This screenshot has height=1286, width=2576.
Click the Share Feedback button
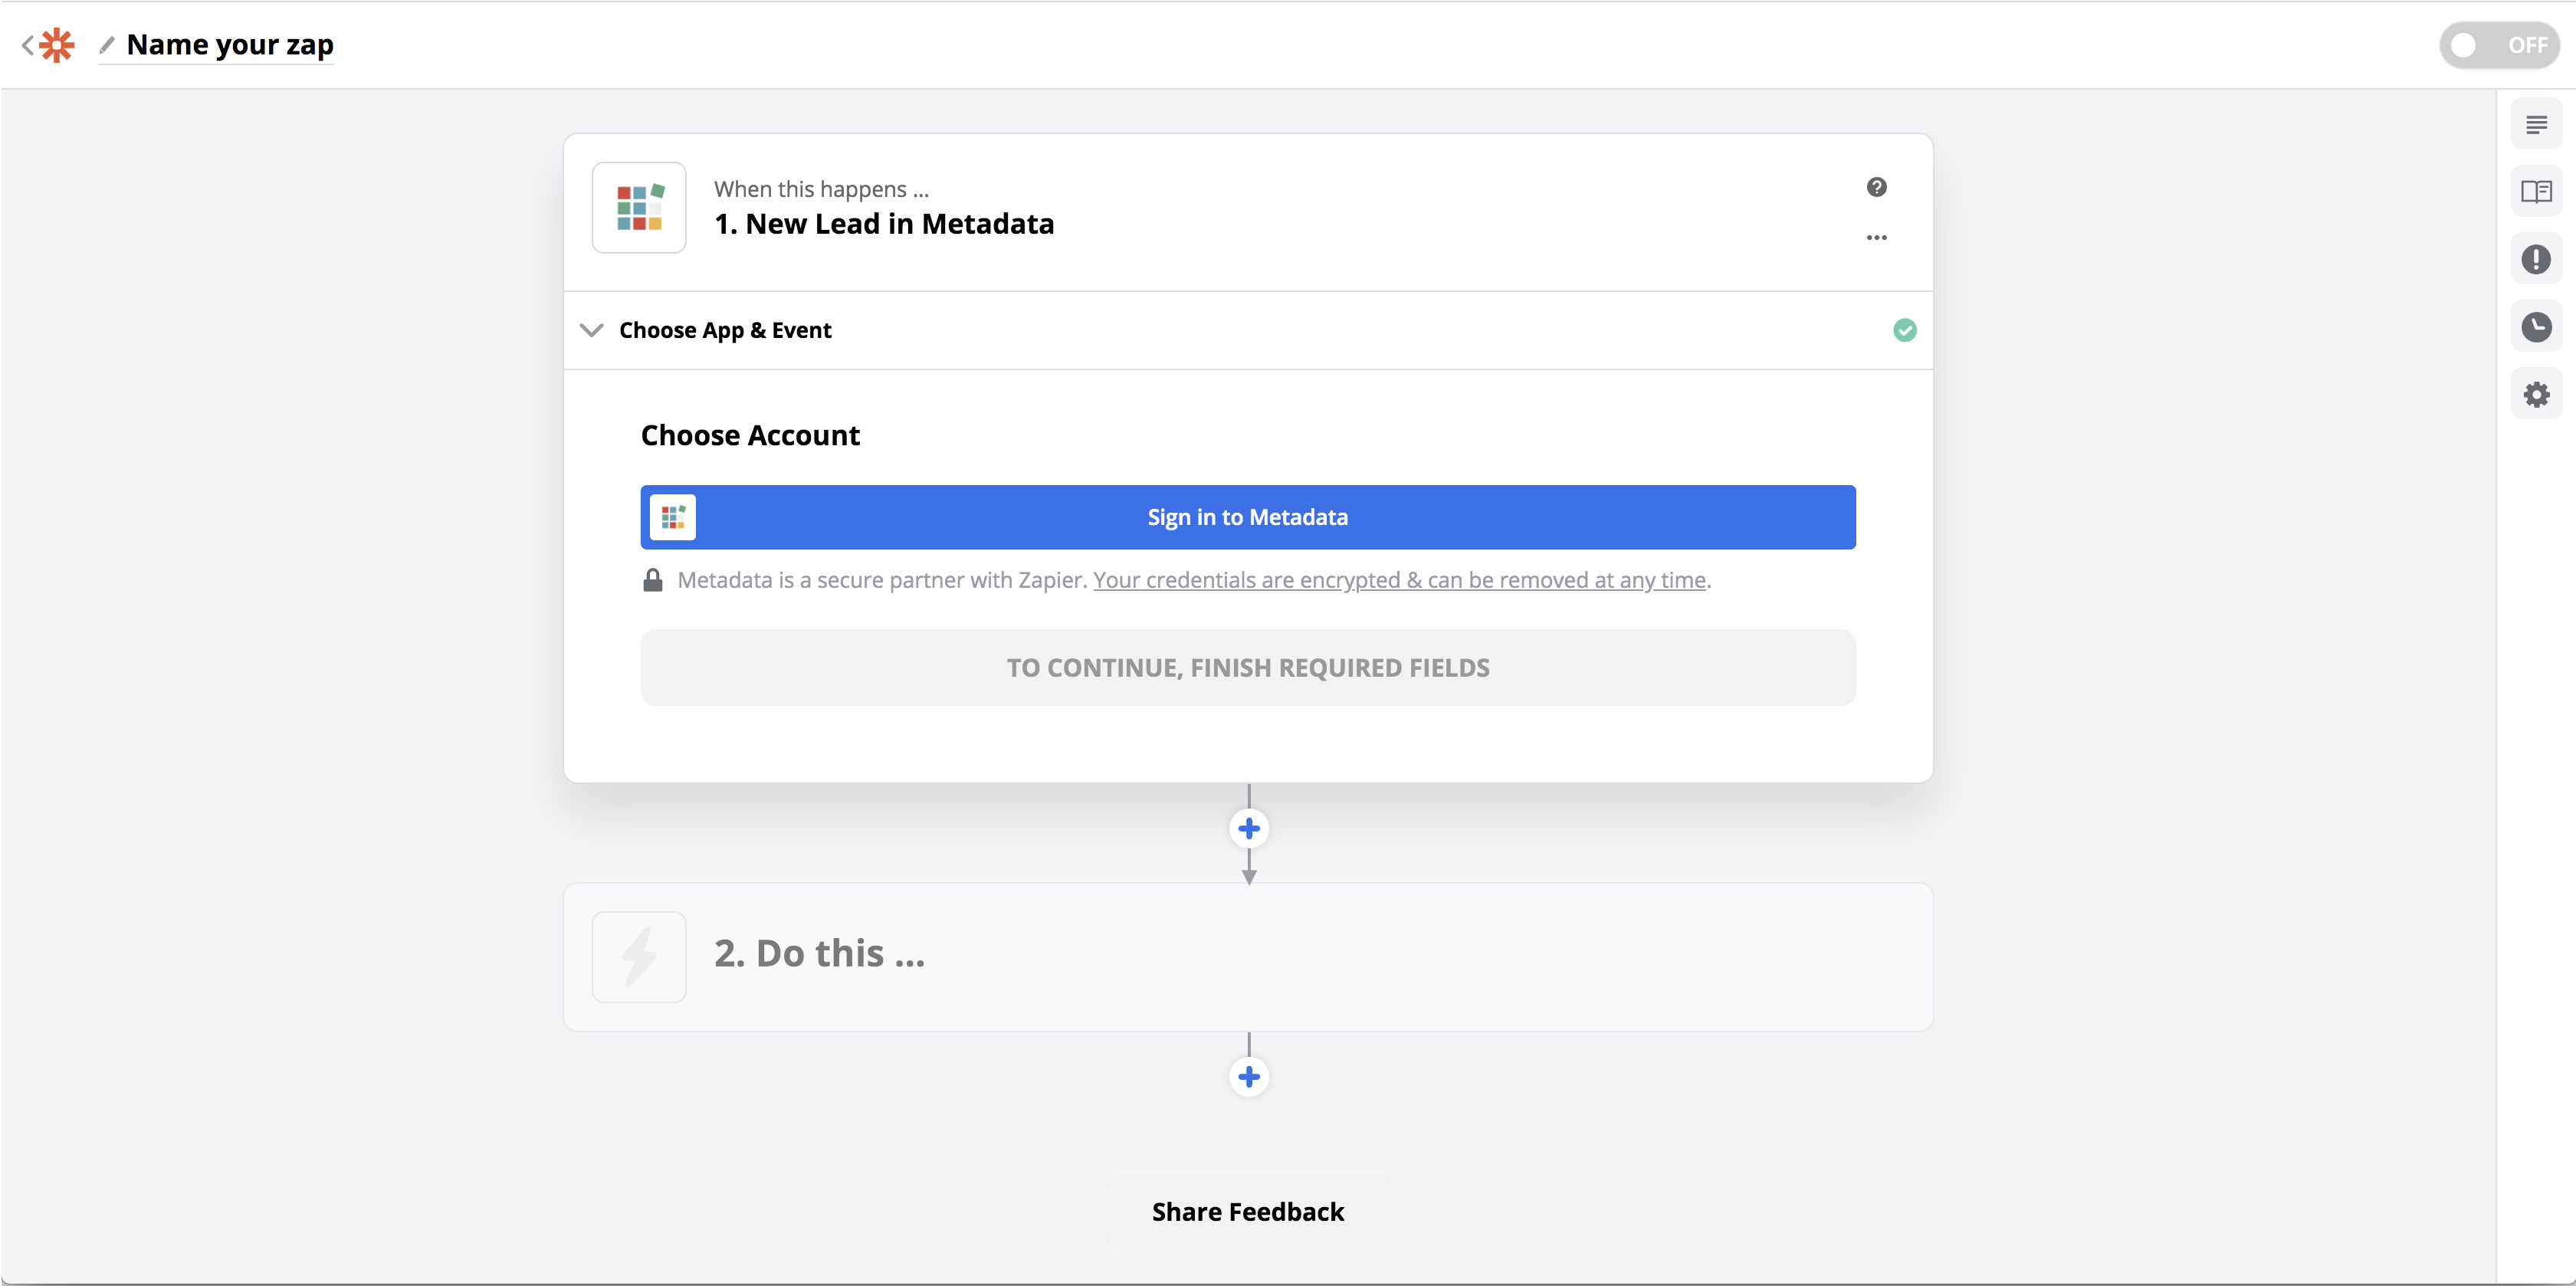point(1247,1212)
